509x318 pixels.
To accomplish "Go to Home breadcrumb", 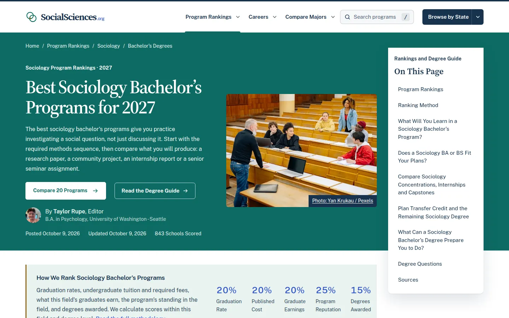I will click(x=32, y=46).
